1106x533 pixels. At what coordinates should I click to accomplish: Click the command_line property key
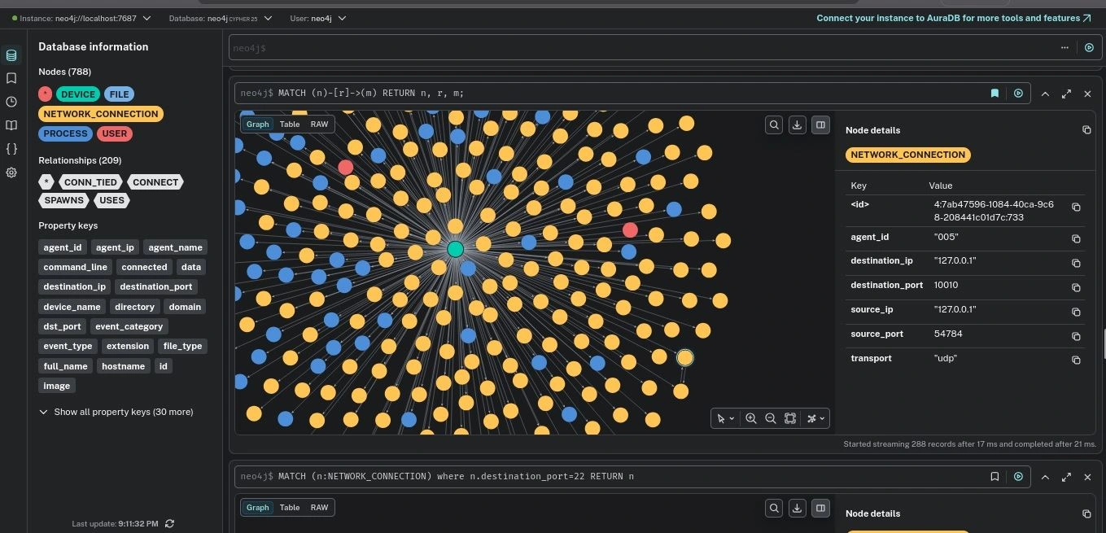click(x=76, y=267)
